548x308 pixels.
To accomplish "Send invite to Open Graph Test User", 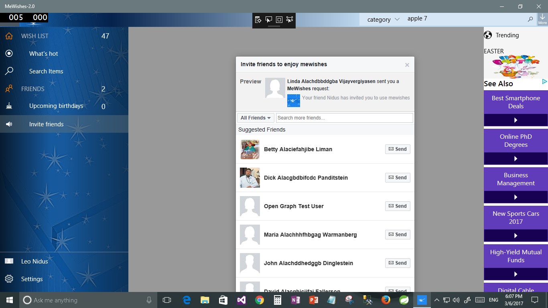I will (x=398, y=206).
